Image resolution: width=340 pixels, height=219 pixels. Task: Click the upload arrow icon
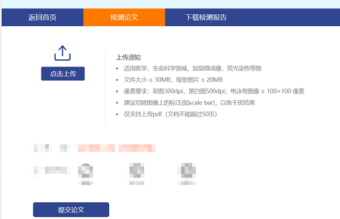click(x=62, y=53)
